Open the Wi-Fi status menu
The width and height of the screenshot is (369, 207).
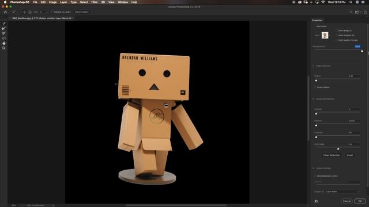323,2
